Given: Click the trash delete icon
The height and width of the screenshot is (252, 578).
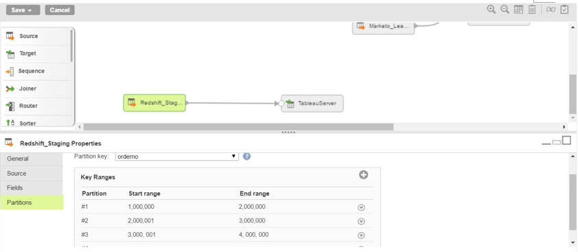Looking at the screenshot, I should point(532,10).
